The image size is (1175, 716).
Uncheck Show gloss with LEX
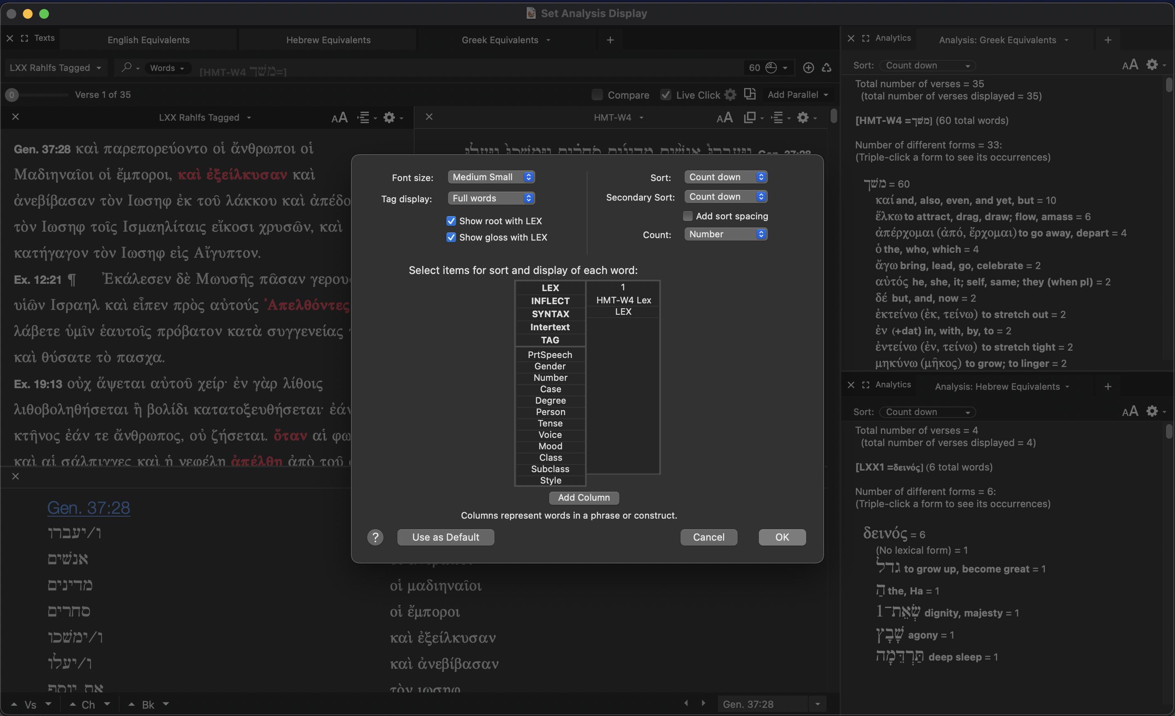[x=451, y=237]
